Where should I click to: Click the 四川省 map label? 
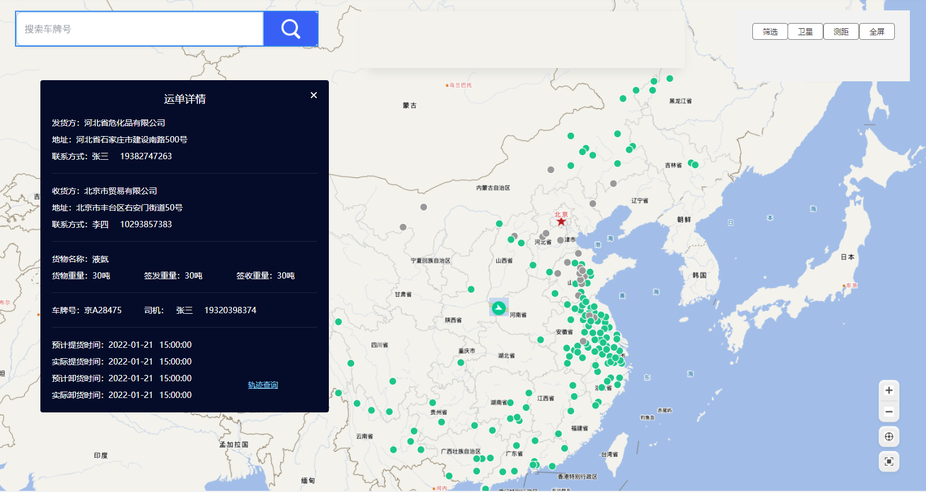(379, 345)
